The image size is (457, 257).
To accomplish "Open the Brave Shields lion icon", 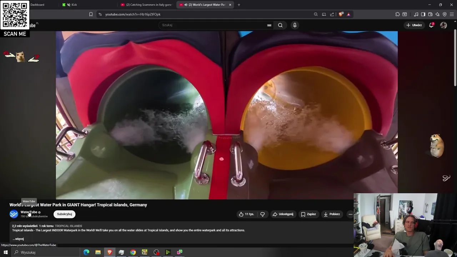I will click(x=341, y=14).
